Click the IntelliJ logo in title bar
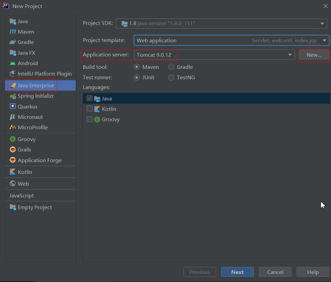 pyautogui.click(x=6, y=6)
